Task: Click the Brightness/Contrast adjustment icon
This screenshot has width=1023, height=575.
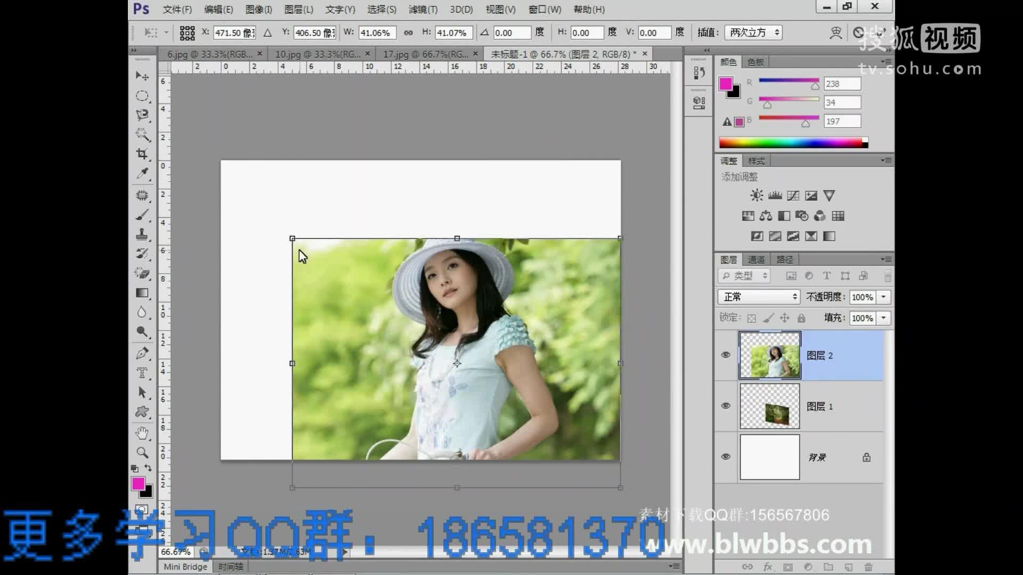Action: (x=756, y=195)
